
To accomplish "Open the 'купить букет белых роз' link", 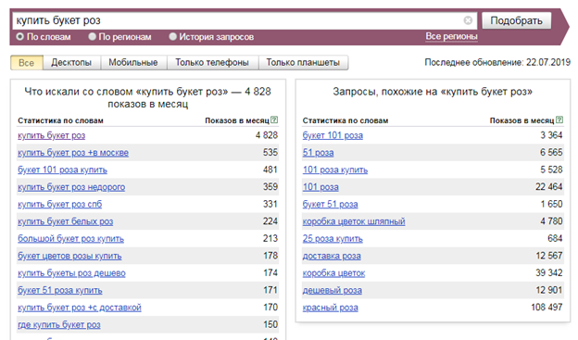I will coord(65,221).
